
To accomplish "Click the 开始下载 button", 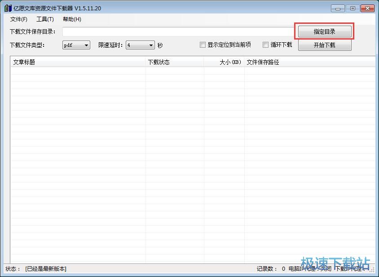I will [325, 45].
